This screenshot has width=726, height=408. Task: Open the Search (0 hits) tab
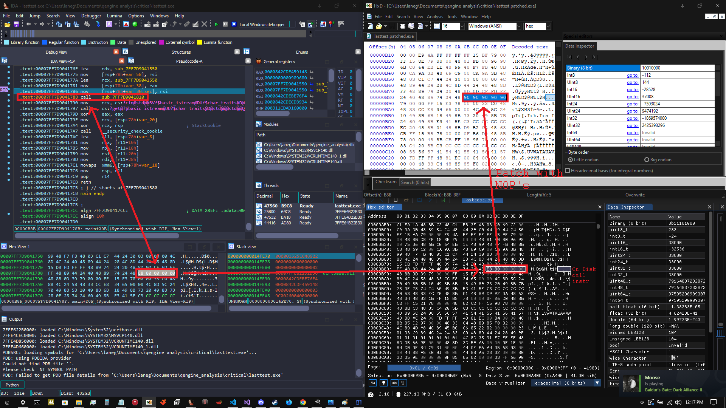click(415, 182)
